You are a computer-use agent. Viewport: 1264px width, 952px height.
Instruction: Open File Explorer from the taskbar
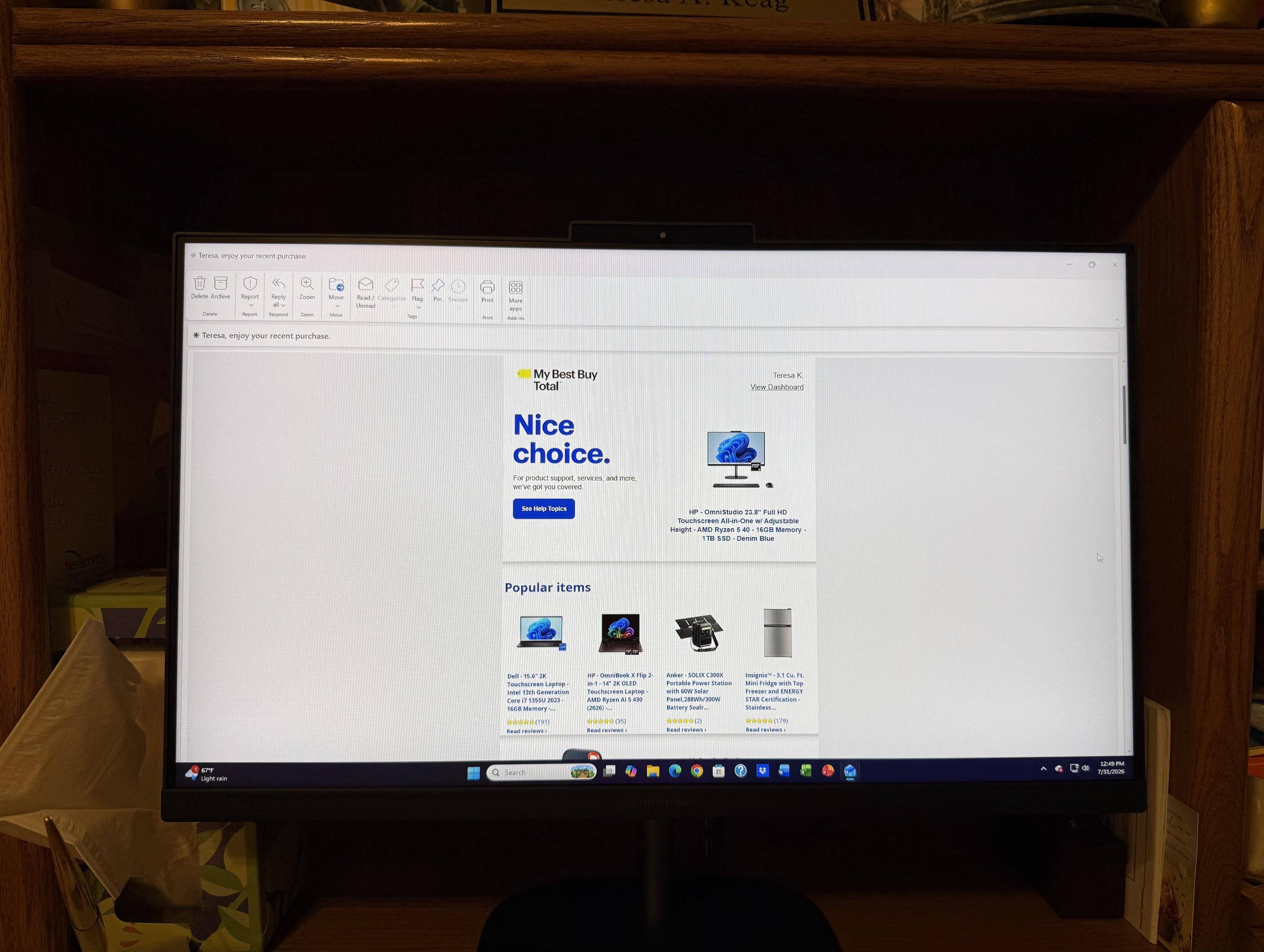(x=652, y=772)
